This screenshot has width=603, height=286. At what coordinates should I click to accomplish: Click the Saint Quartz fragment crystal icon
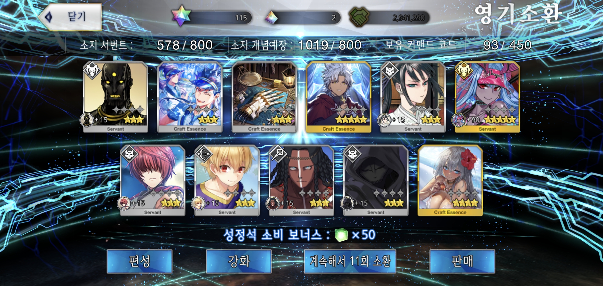(271, 17)
